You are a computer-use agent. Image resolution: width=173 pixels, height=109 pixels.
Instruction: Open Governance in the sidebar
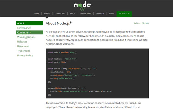click(x=24, y=28)
